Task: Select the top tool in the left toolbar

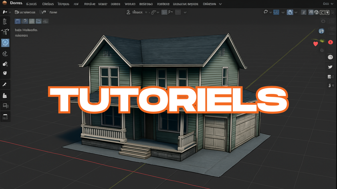Action: point(5,22)
